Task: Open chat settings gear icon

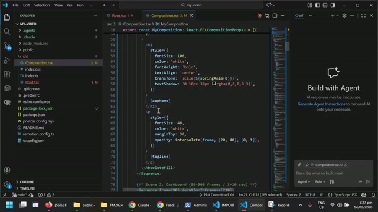Action: click(344, 16)
